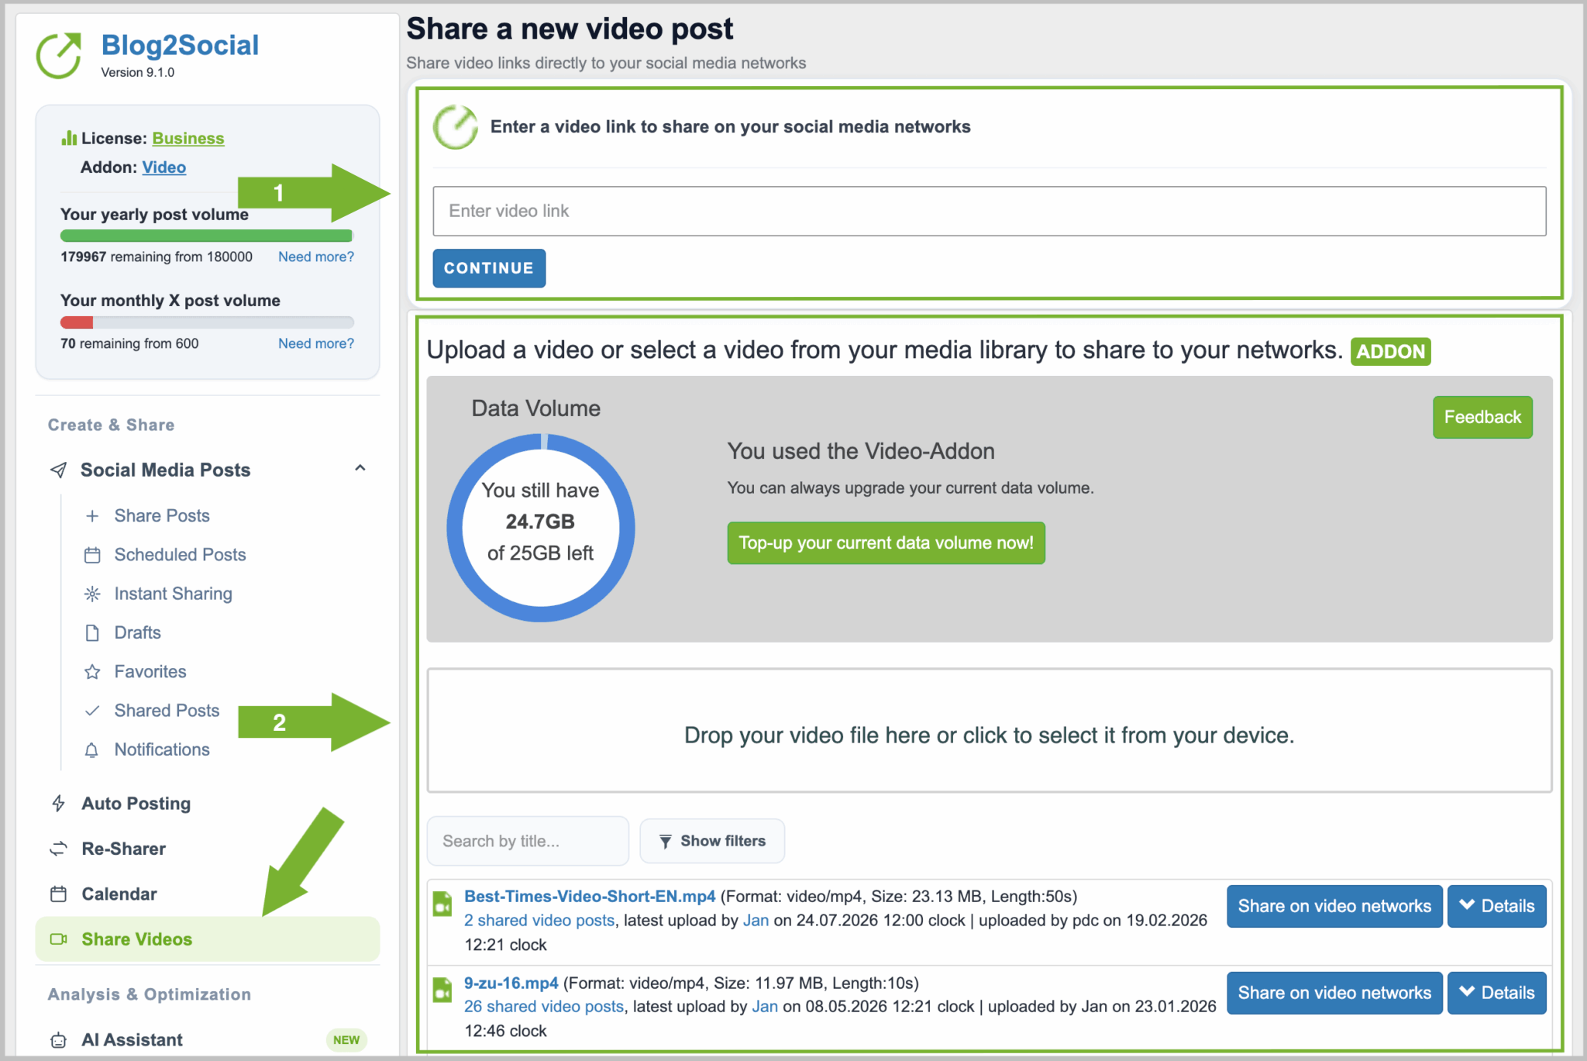Click the Blog2Social logo icon
The height and width of the screenshot is (1061, 1587).
coord(59,54)
